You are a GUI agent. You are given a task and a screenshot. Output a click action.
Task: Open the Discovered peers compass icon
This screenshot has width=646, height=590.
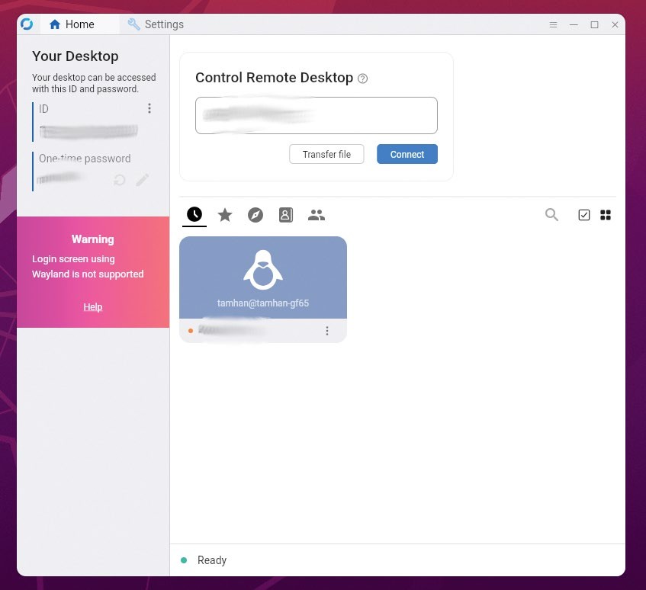click(x=256, y=215)
